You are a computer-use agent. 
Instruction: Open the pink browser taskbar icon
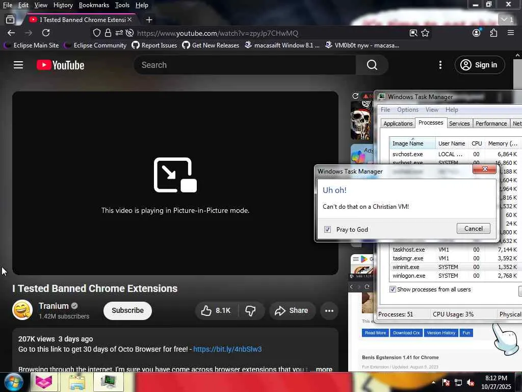(44, 382)
